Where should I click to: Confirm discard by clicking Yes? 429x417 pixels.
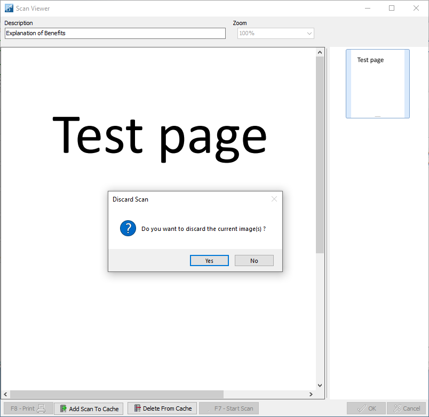(x=209, y=260)
